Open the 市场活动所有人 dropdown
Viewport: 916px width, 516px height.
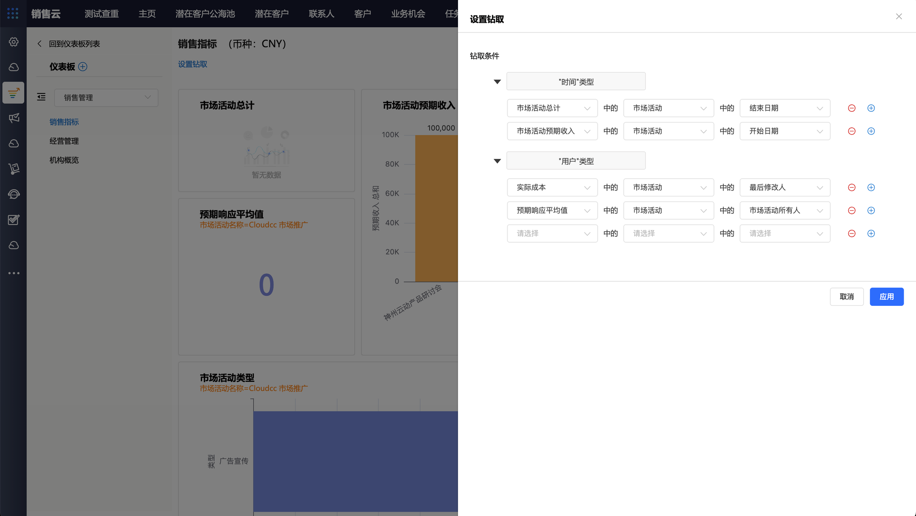(785, 211)
